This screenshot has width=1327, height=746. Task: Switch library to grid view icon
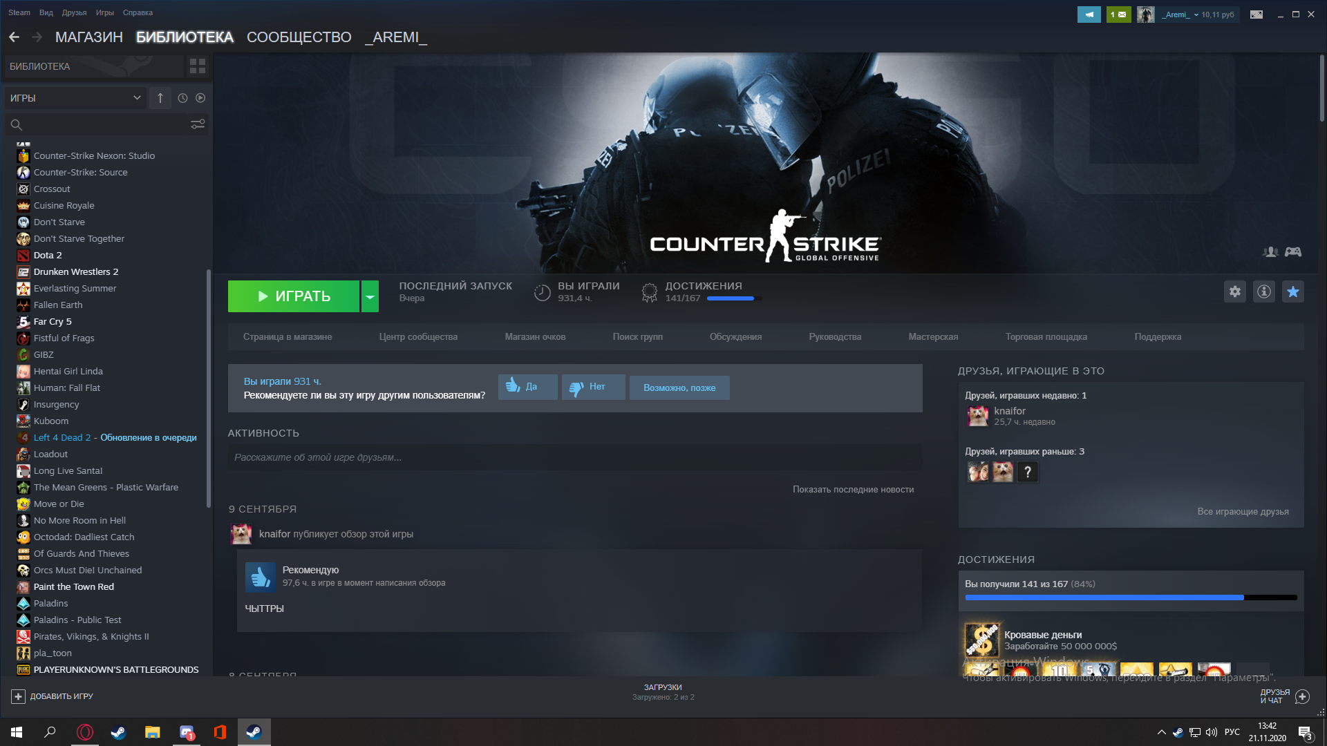(x=198, y=66)
